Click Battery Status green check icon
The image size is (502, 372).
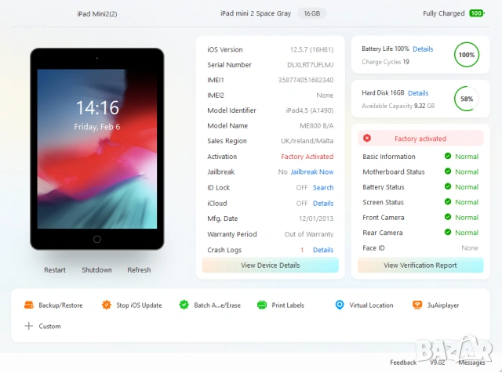pyautogui.click(x=448, y=186)
